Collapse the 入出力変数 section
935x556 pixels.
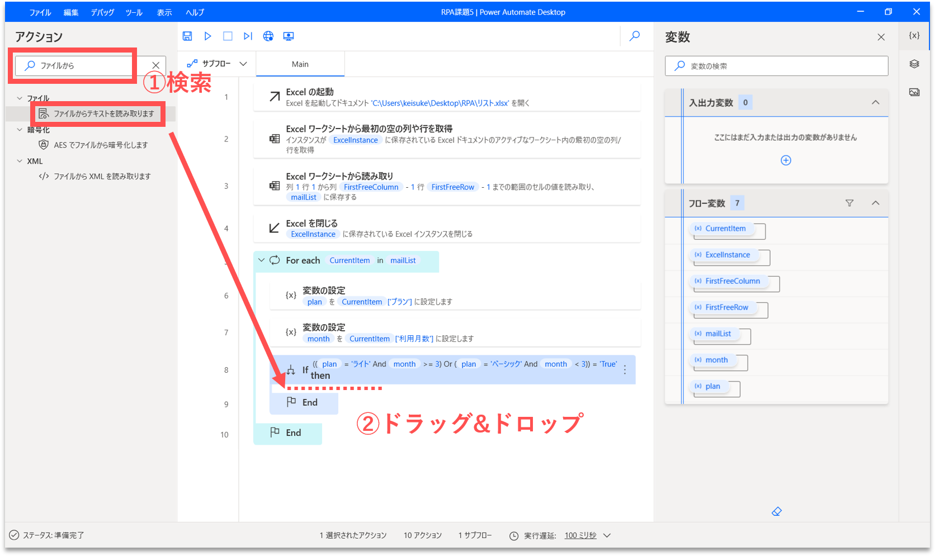tap(875, 102)
